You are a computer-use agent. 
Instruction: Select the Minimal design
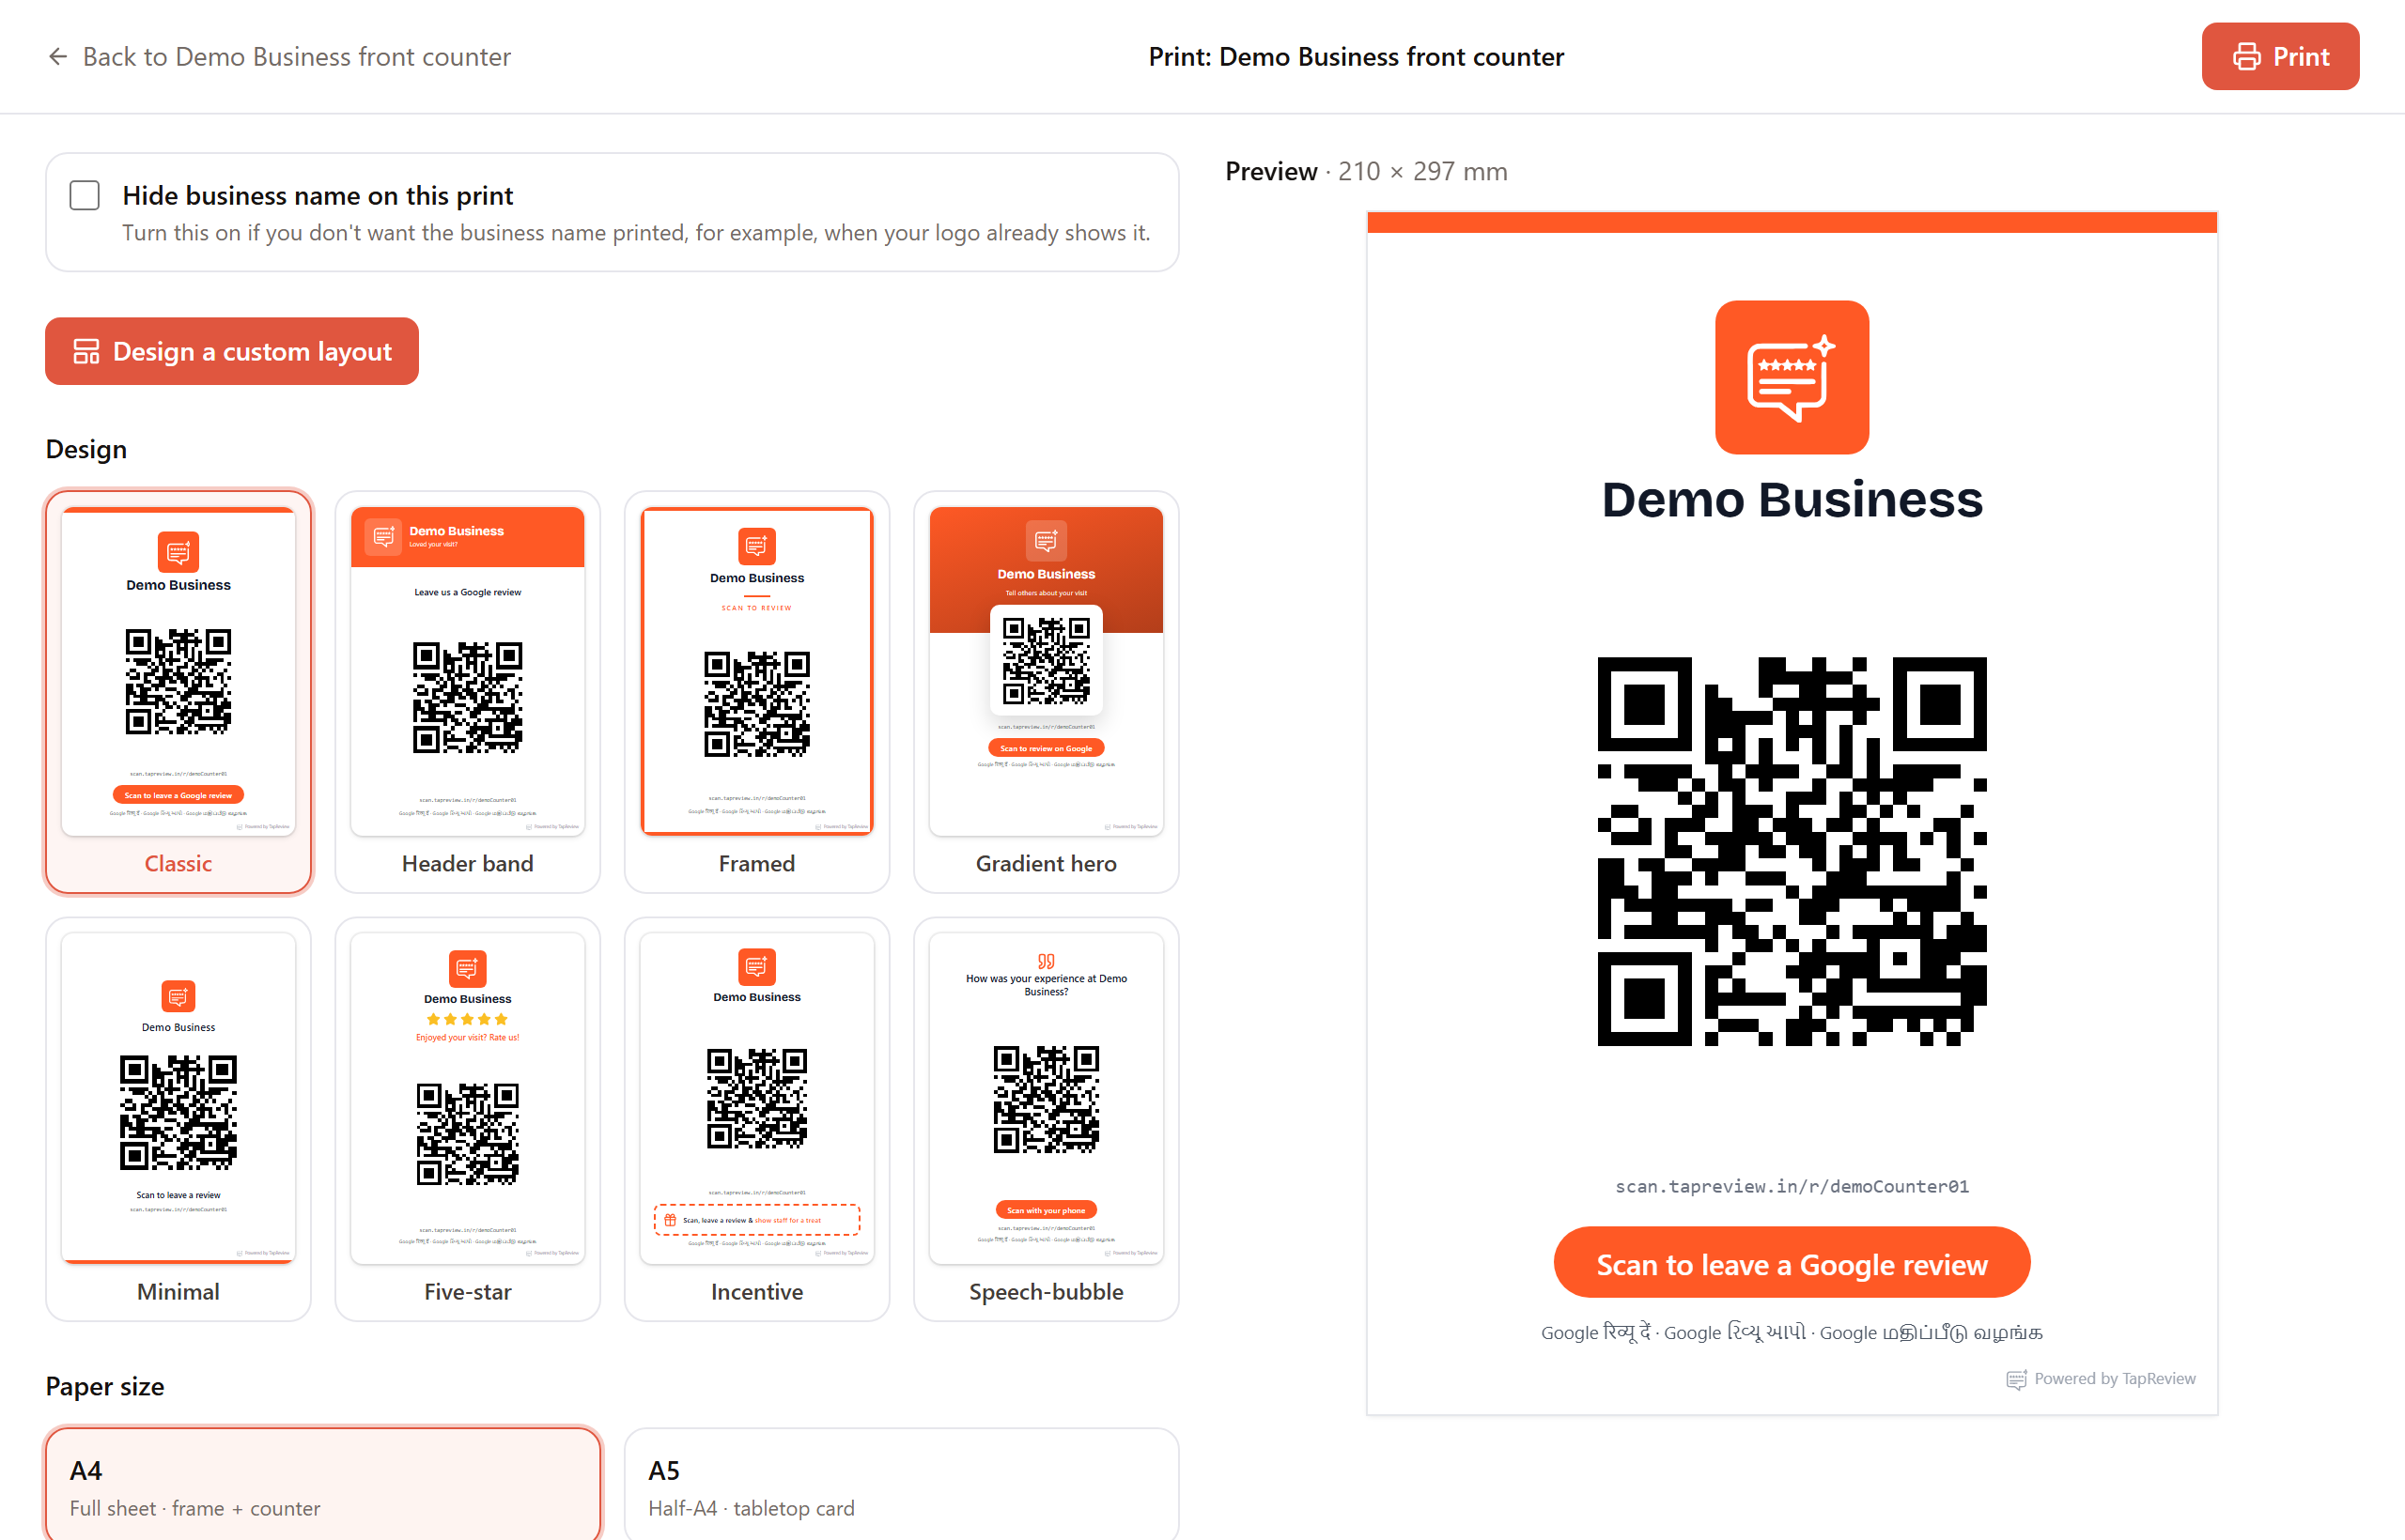tap(178, 1119)
